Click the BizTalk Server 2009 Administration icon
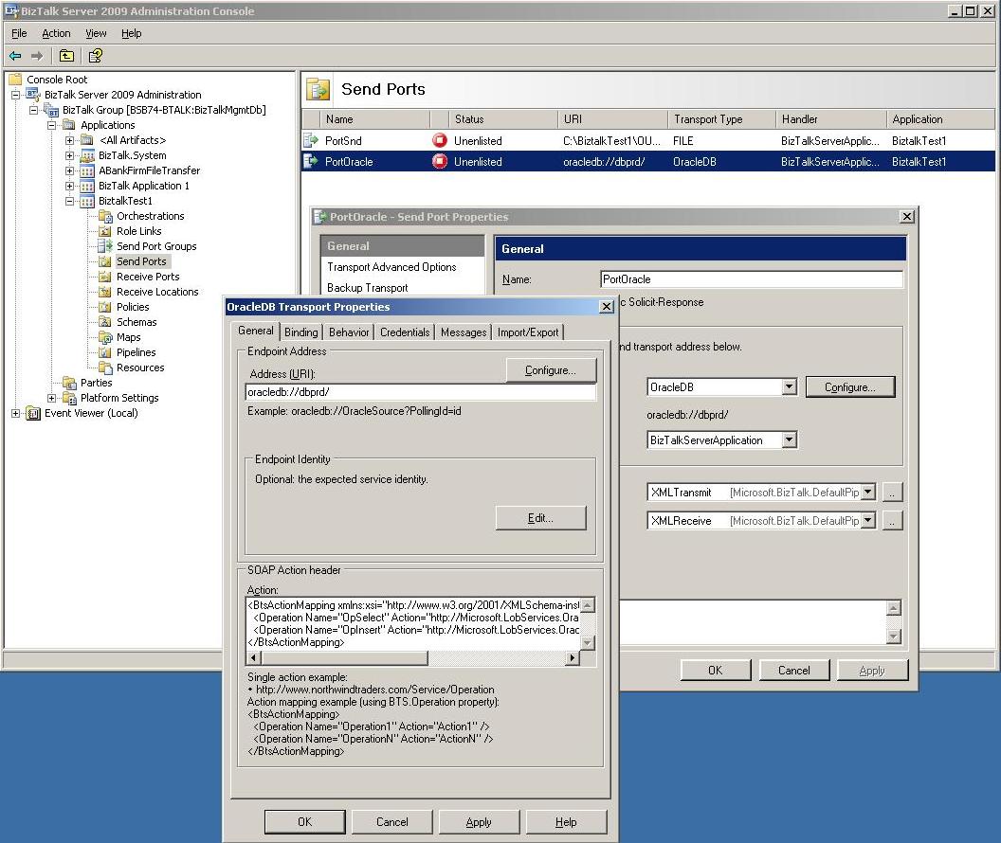The width and height of the screenshot is (1001, 843). 33,95
